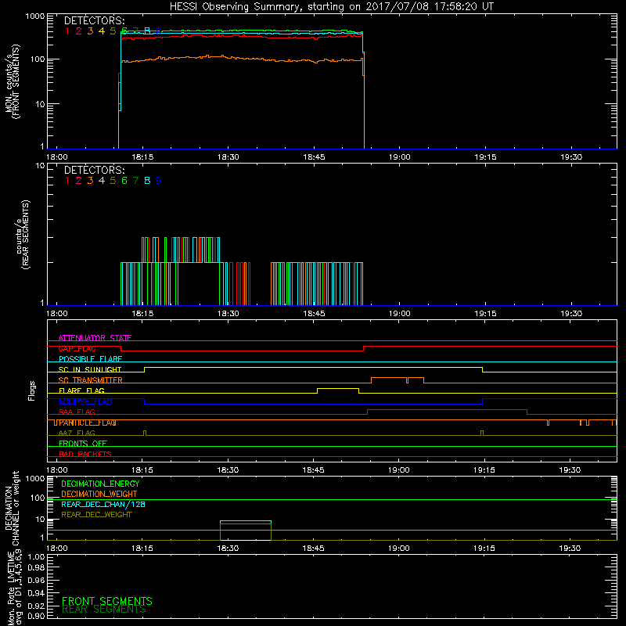Select detector 4 in the rear segments legend
This screenshot has height=626, width=626.
102,181
